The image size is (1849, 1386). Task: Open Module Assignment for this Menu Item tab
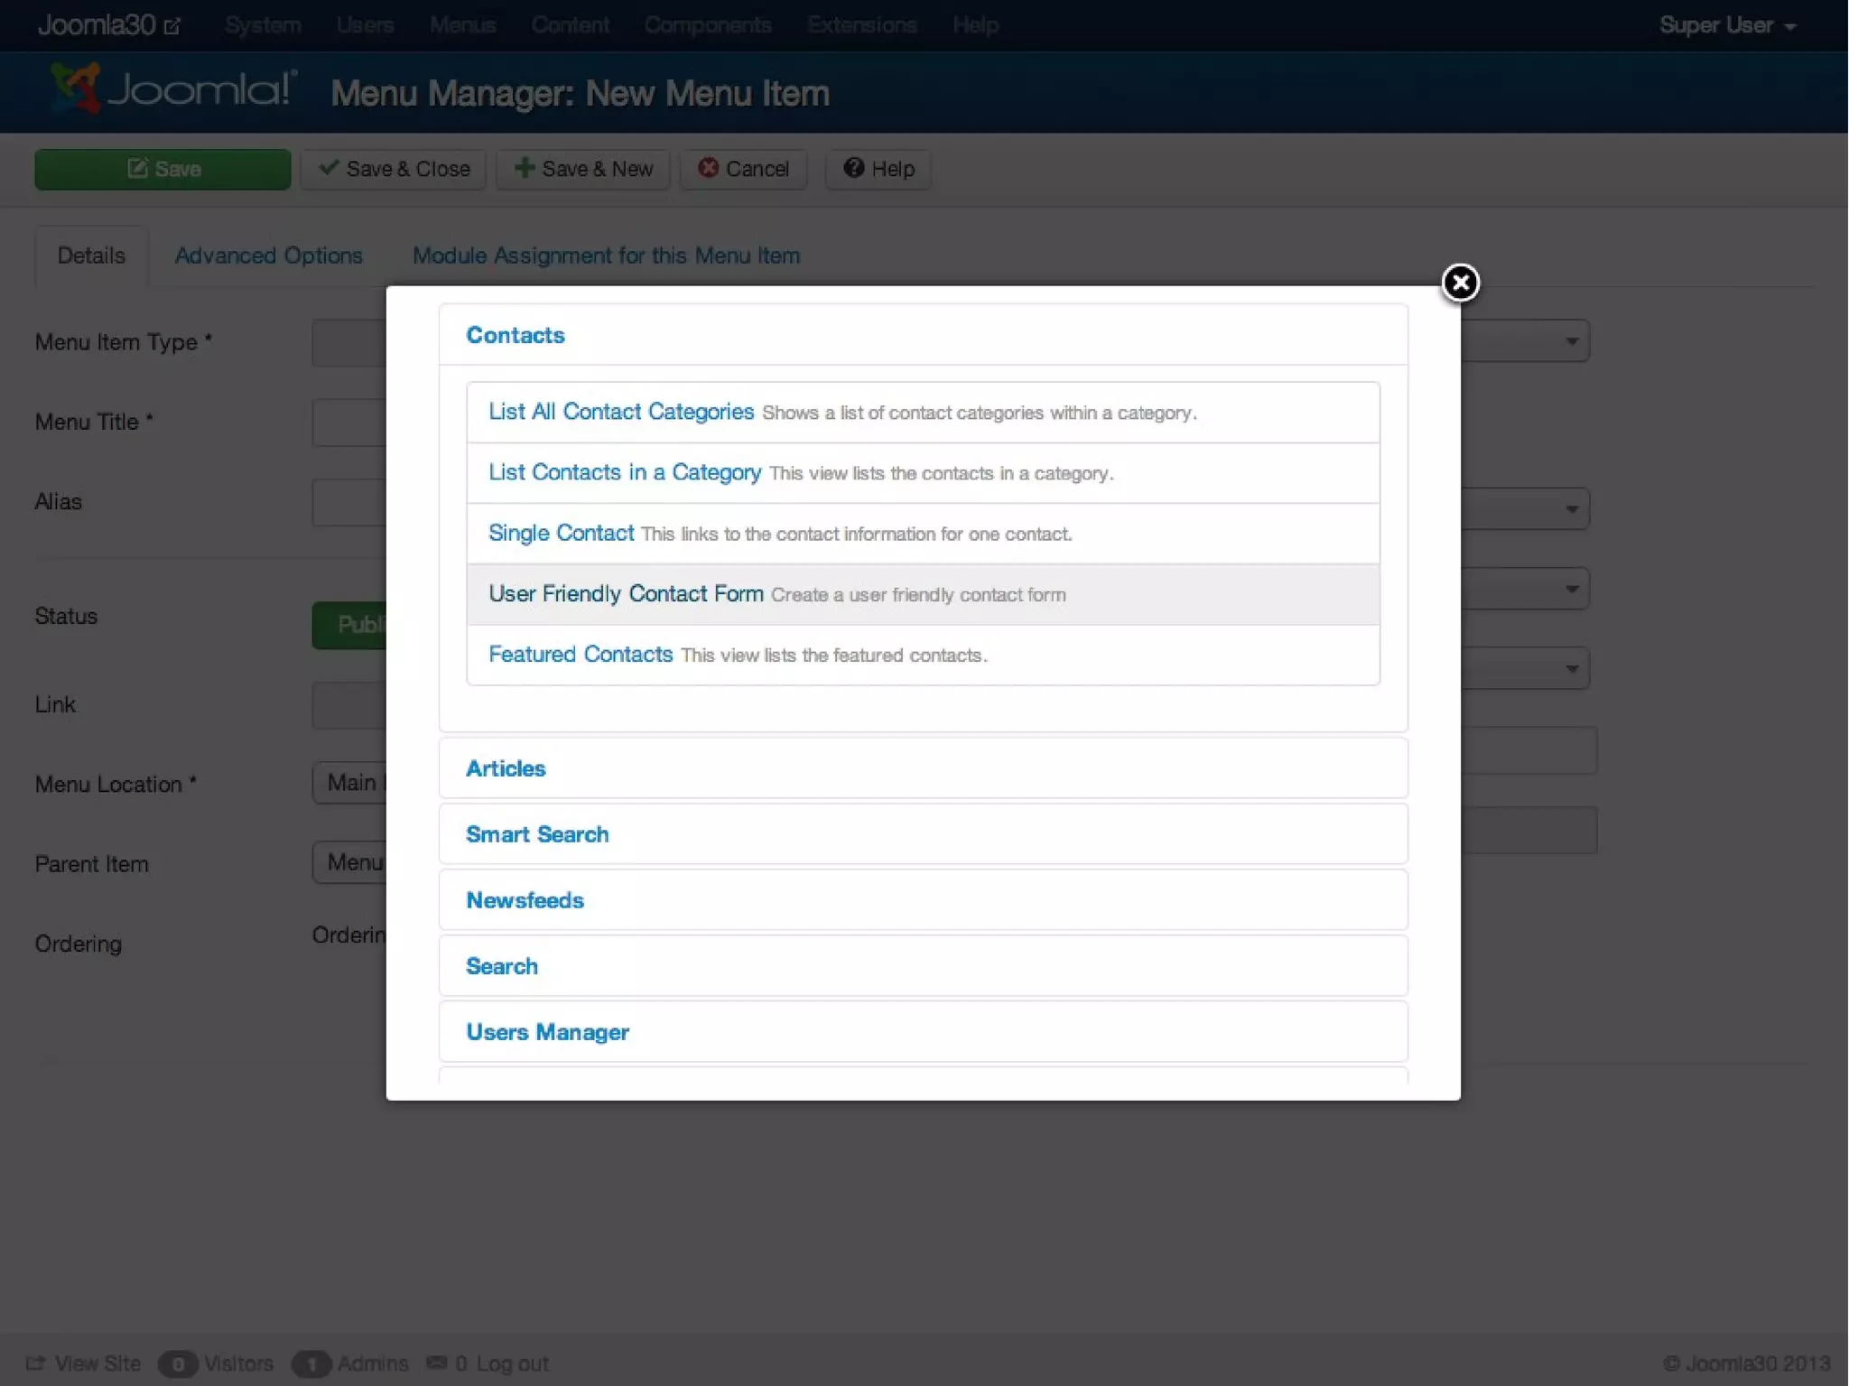click(x=606, y=256)
